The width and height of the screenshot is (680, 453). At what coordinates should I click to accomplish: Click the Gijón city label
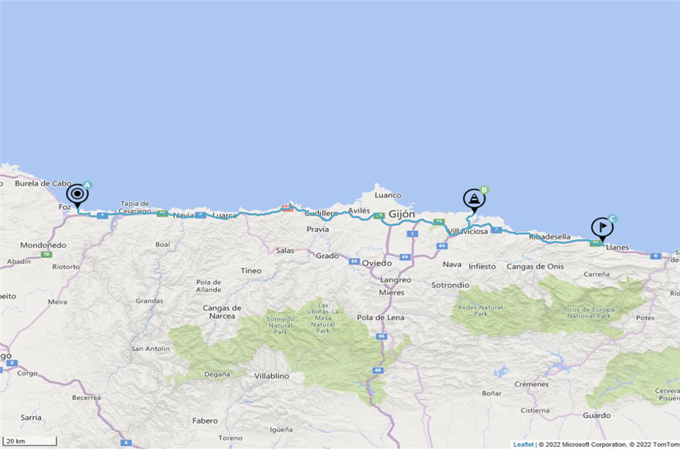click(x=402, y=214)
